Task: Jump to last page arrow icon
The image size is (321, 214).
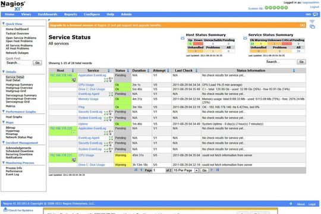Action: click(218, 170)
